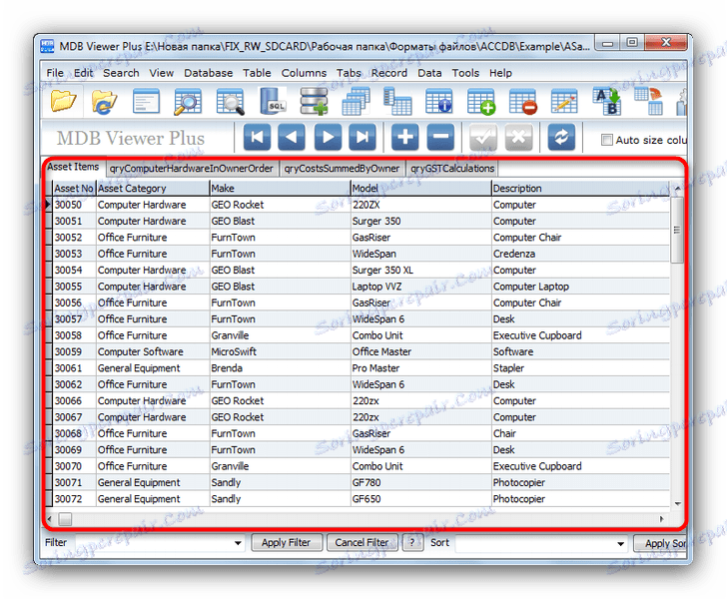Delete the record with minus button

click(x=440, y=137)
